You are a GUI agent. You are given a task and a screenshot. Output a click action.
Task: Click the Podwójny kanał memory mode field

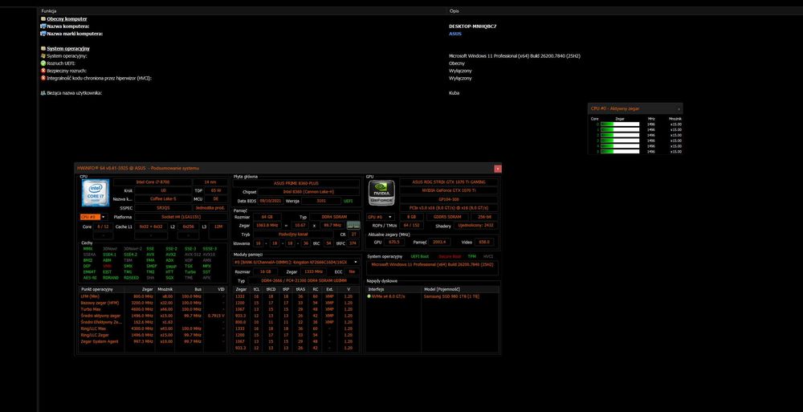point(293,235)
